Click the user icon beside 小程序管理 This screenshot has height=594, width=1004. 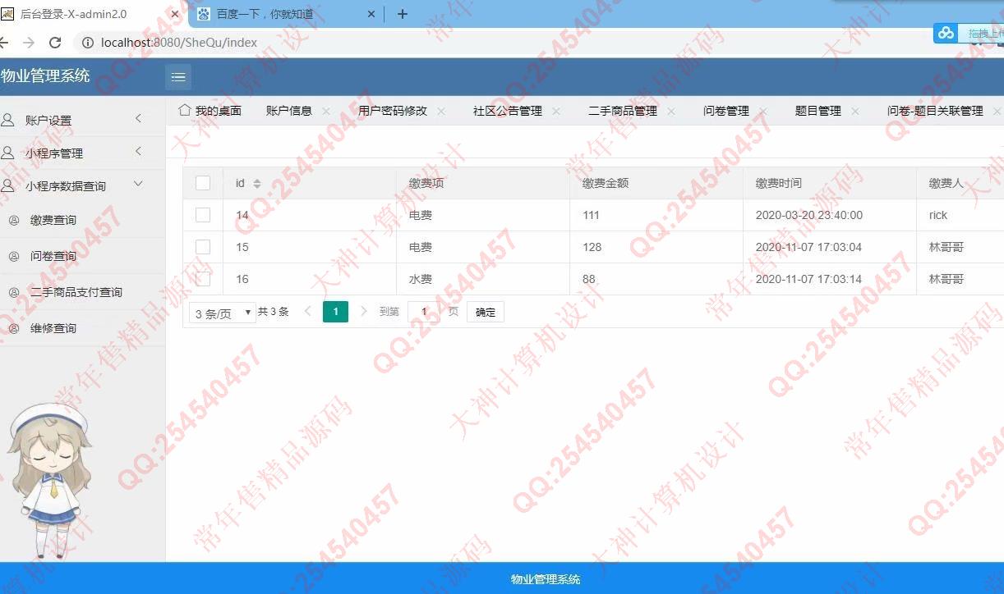tap(8, 153)
